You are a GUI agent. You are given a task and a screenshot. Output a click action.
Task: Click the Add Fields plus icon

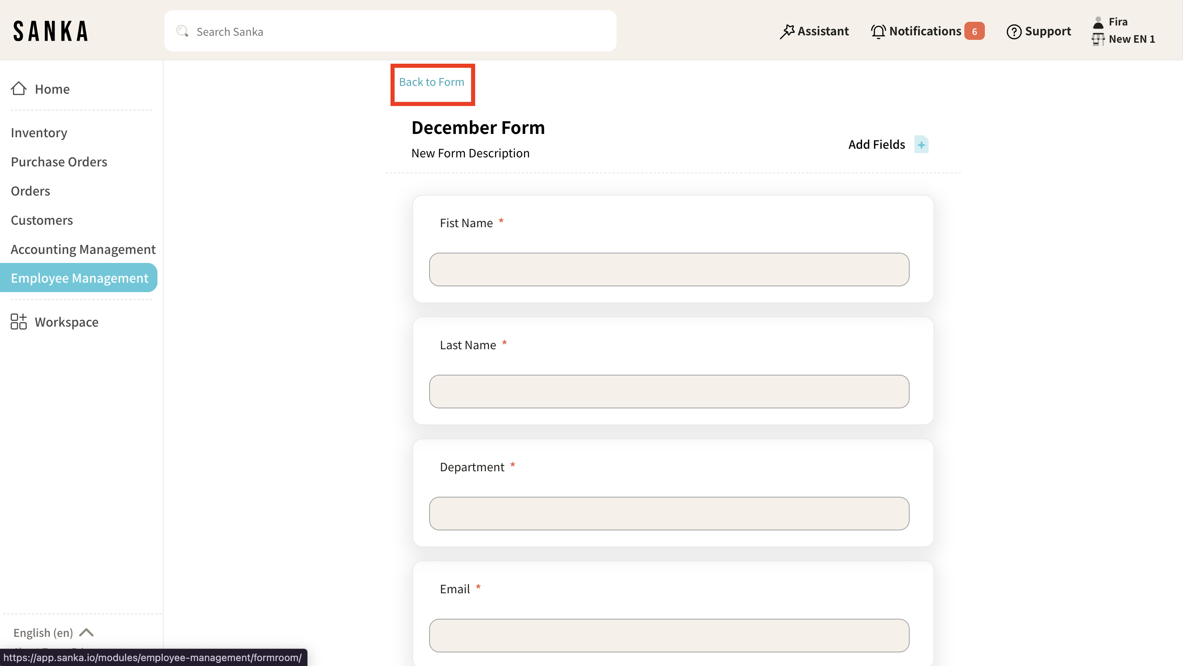click(x=921, y=145)
